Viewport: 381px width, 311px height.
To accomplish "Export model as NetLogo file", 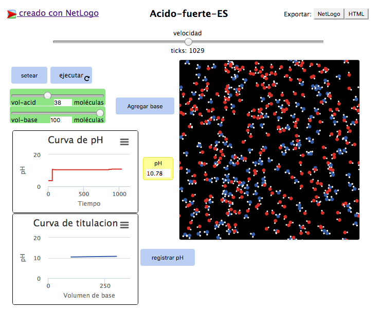I will pos(329,14).
